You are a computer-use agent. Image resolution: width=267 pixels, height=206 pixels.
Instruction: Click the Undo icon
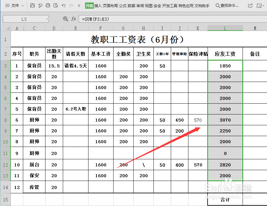tap(64, 5)
